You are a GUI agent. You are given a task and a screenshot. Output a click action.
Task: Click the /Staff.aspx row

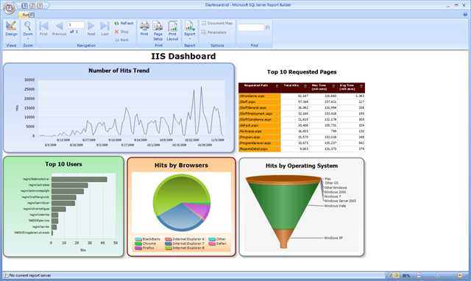(x=302, y=102)
